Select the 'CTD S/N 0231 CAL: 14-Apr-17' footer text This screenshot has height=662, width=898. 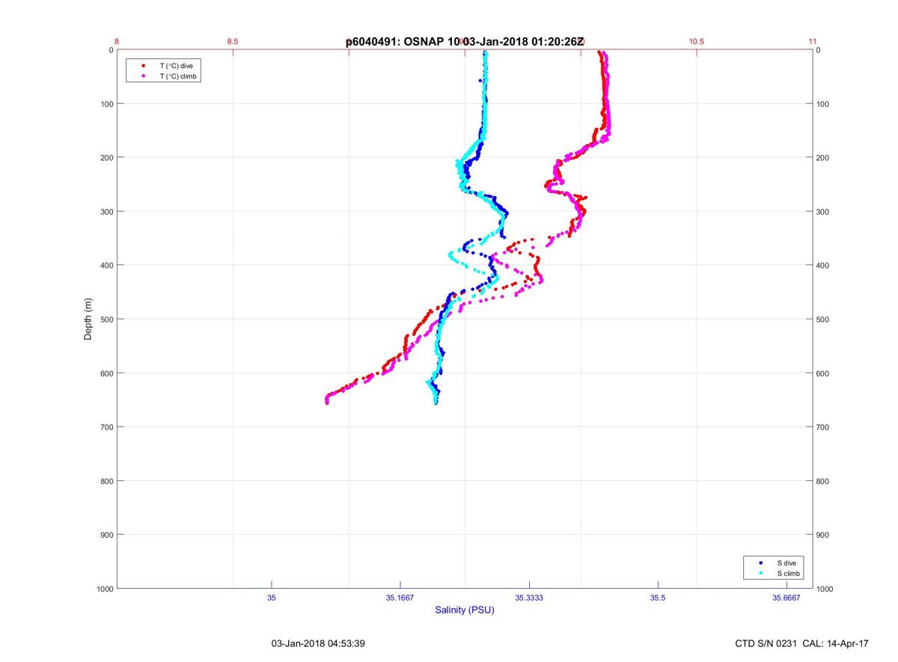tap(801, 643)
